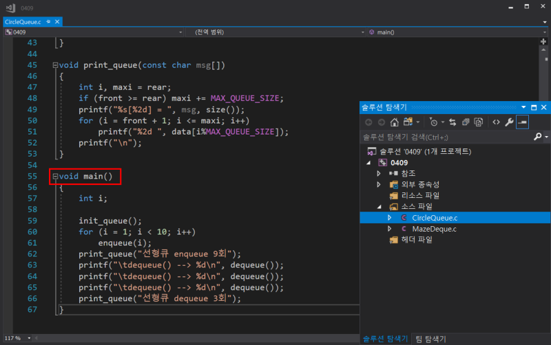Screen dimensions: 551x345
Task: Click the MAX_QUEUE_SIZE macro on line 48
Action: click(245, 98)
